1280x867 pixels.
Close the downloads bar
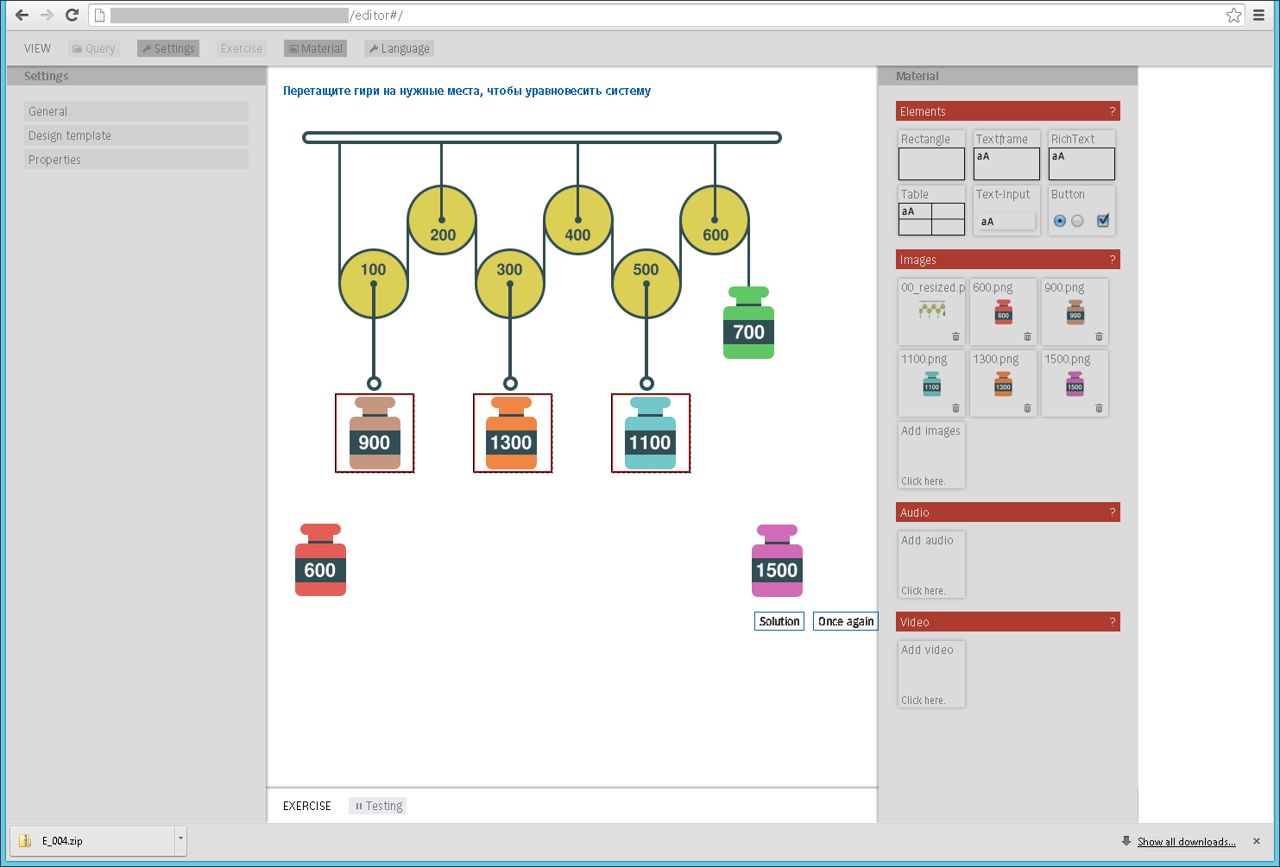tap(1257, 841)
